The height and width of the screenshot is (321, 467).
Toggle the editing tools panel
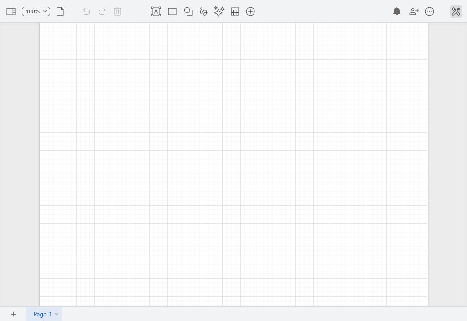[x=456, y=11]
